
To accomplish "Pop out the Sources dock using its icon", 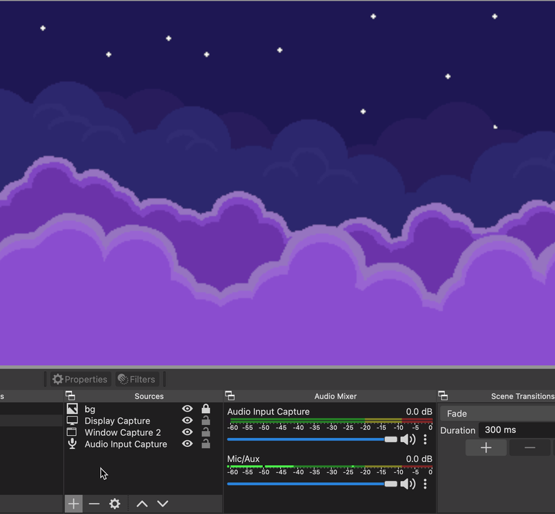I will 70,396.
